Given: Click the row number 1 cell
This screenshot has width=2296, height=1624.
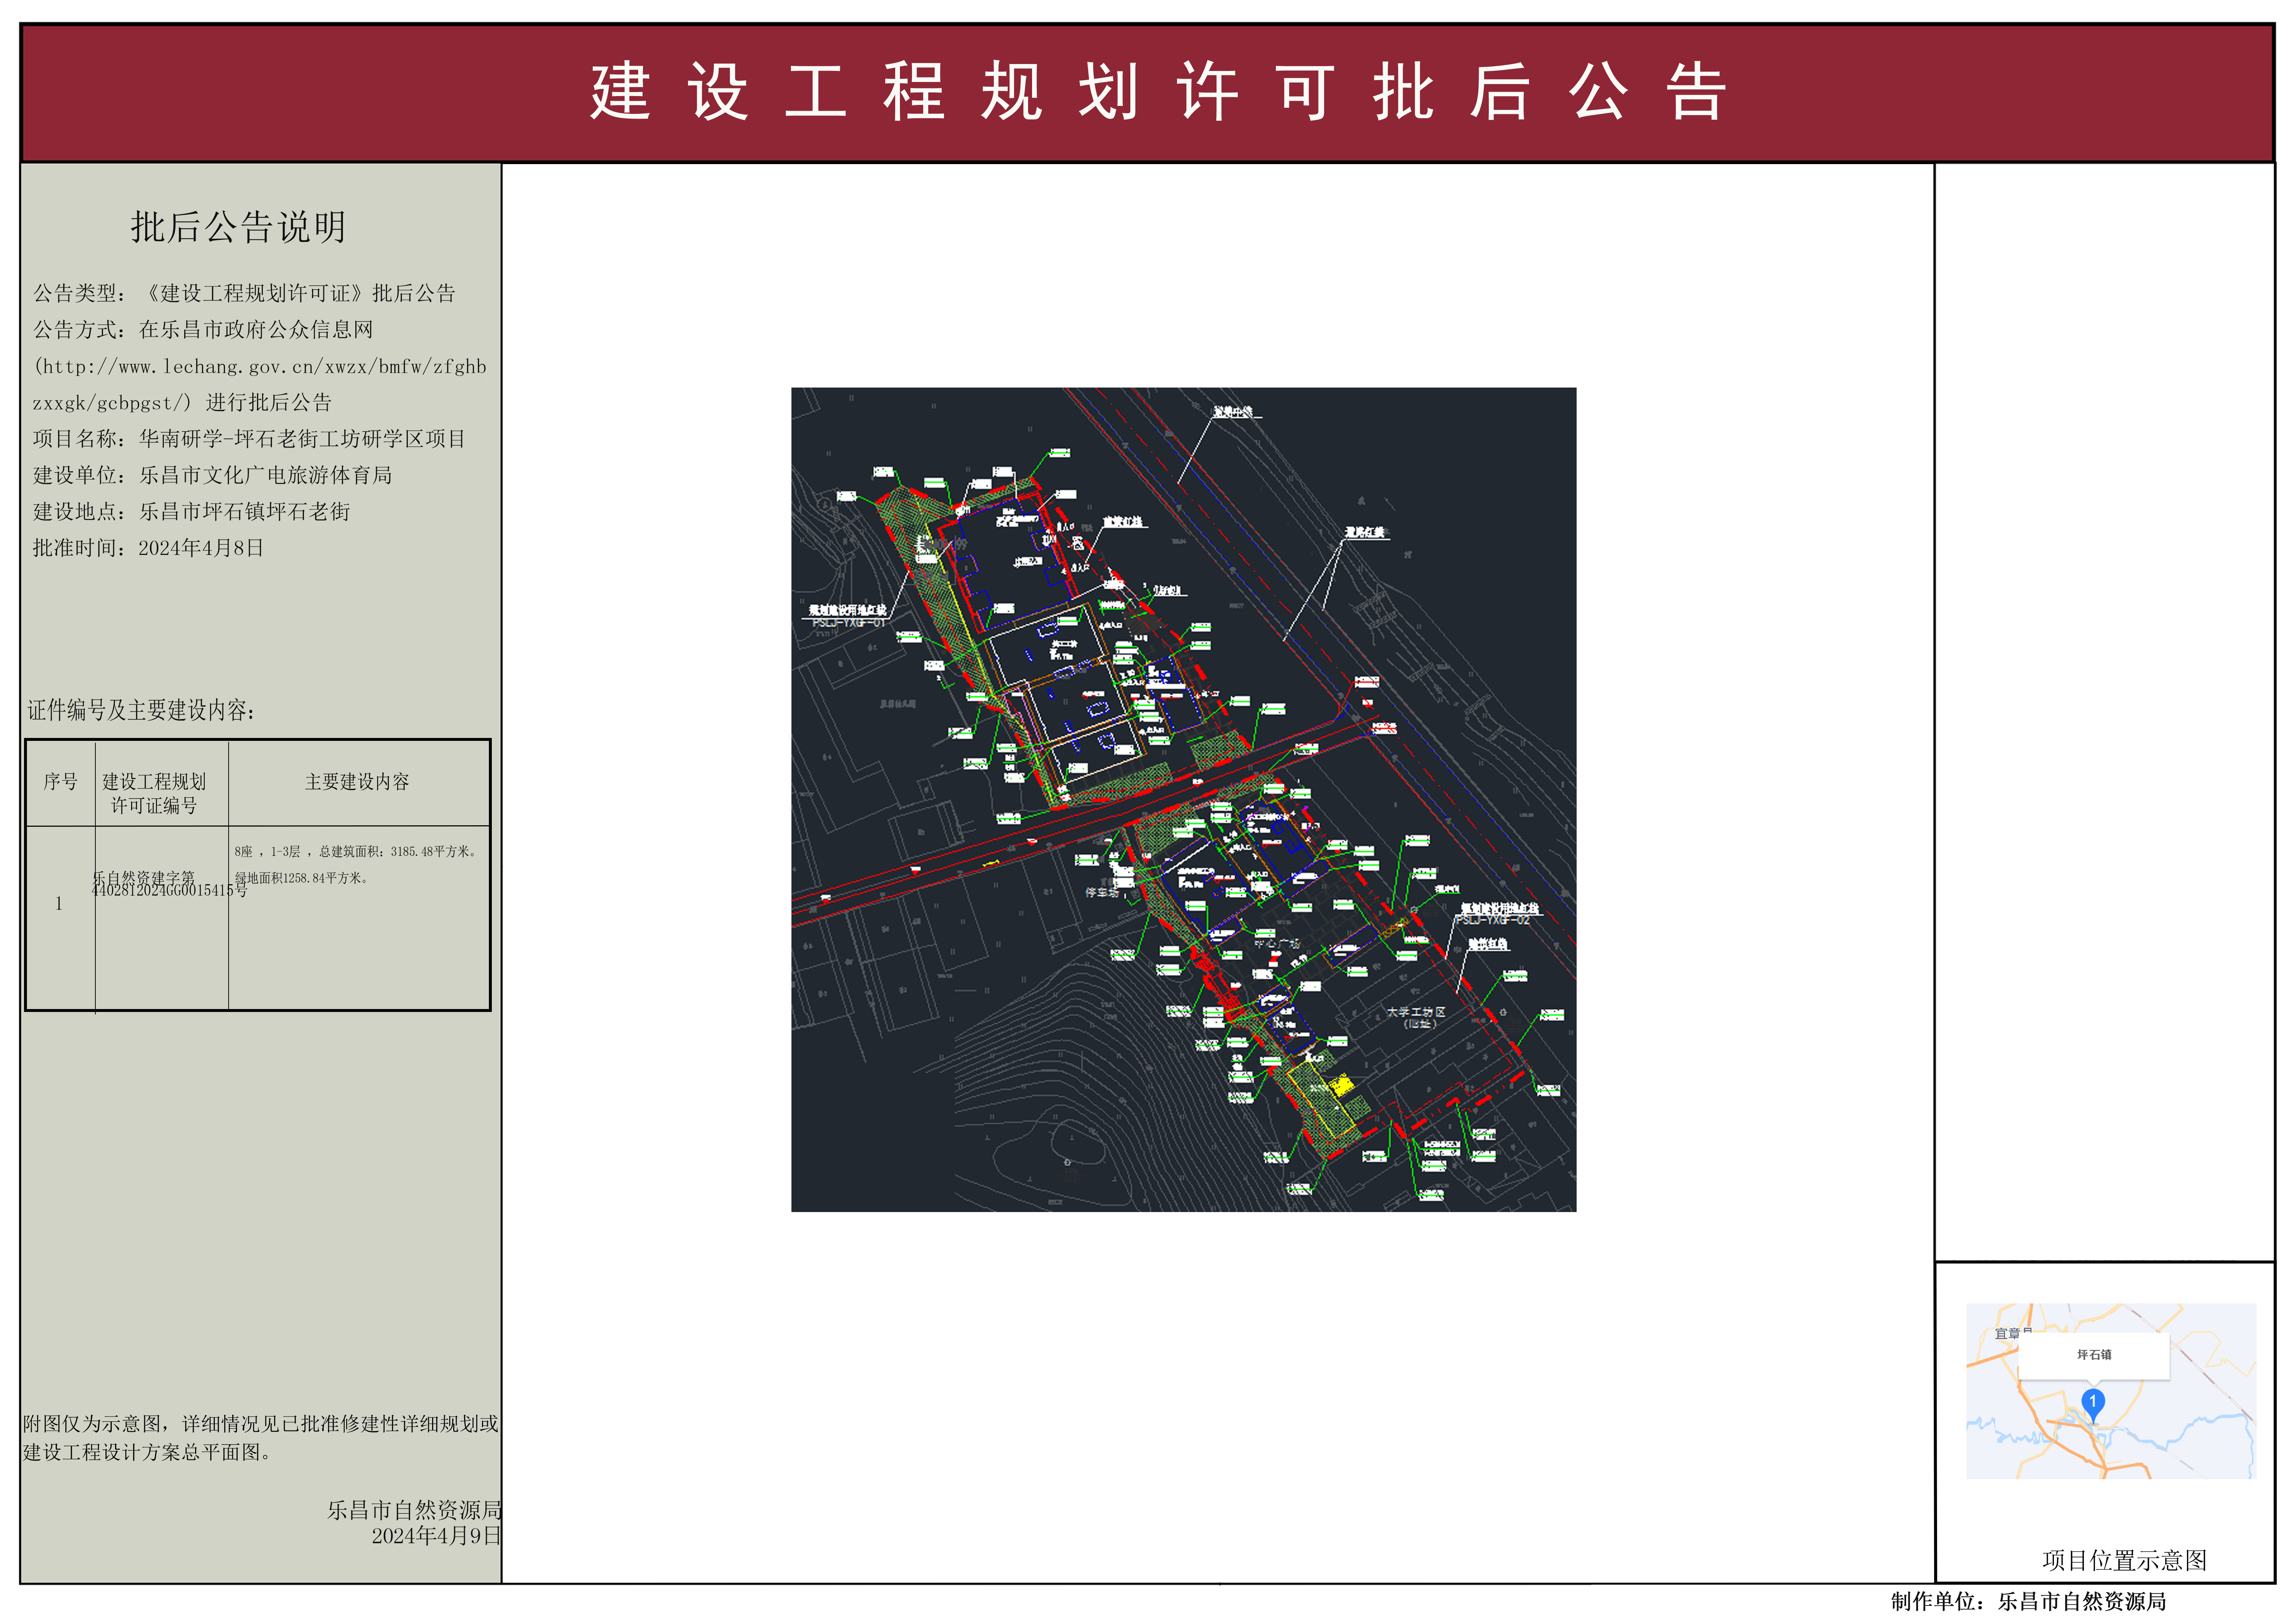Looking at the screenshot, I should coord(59,903).
